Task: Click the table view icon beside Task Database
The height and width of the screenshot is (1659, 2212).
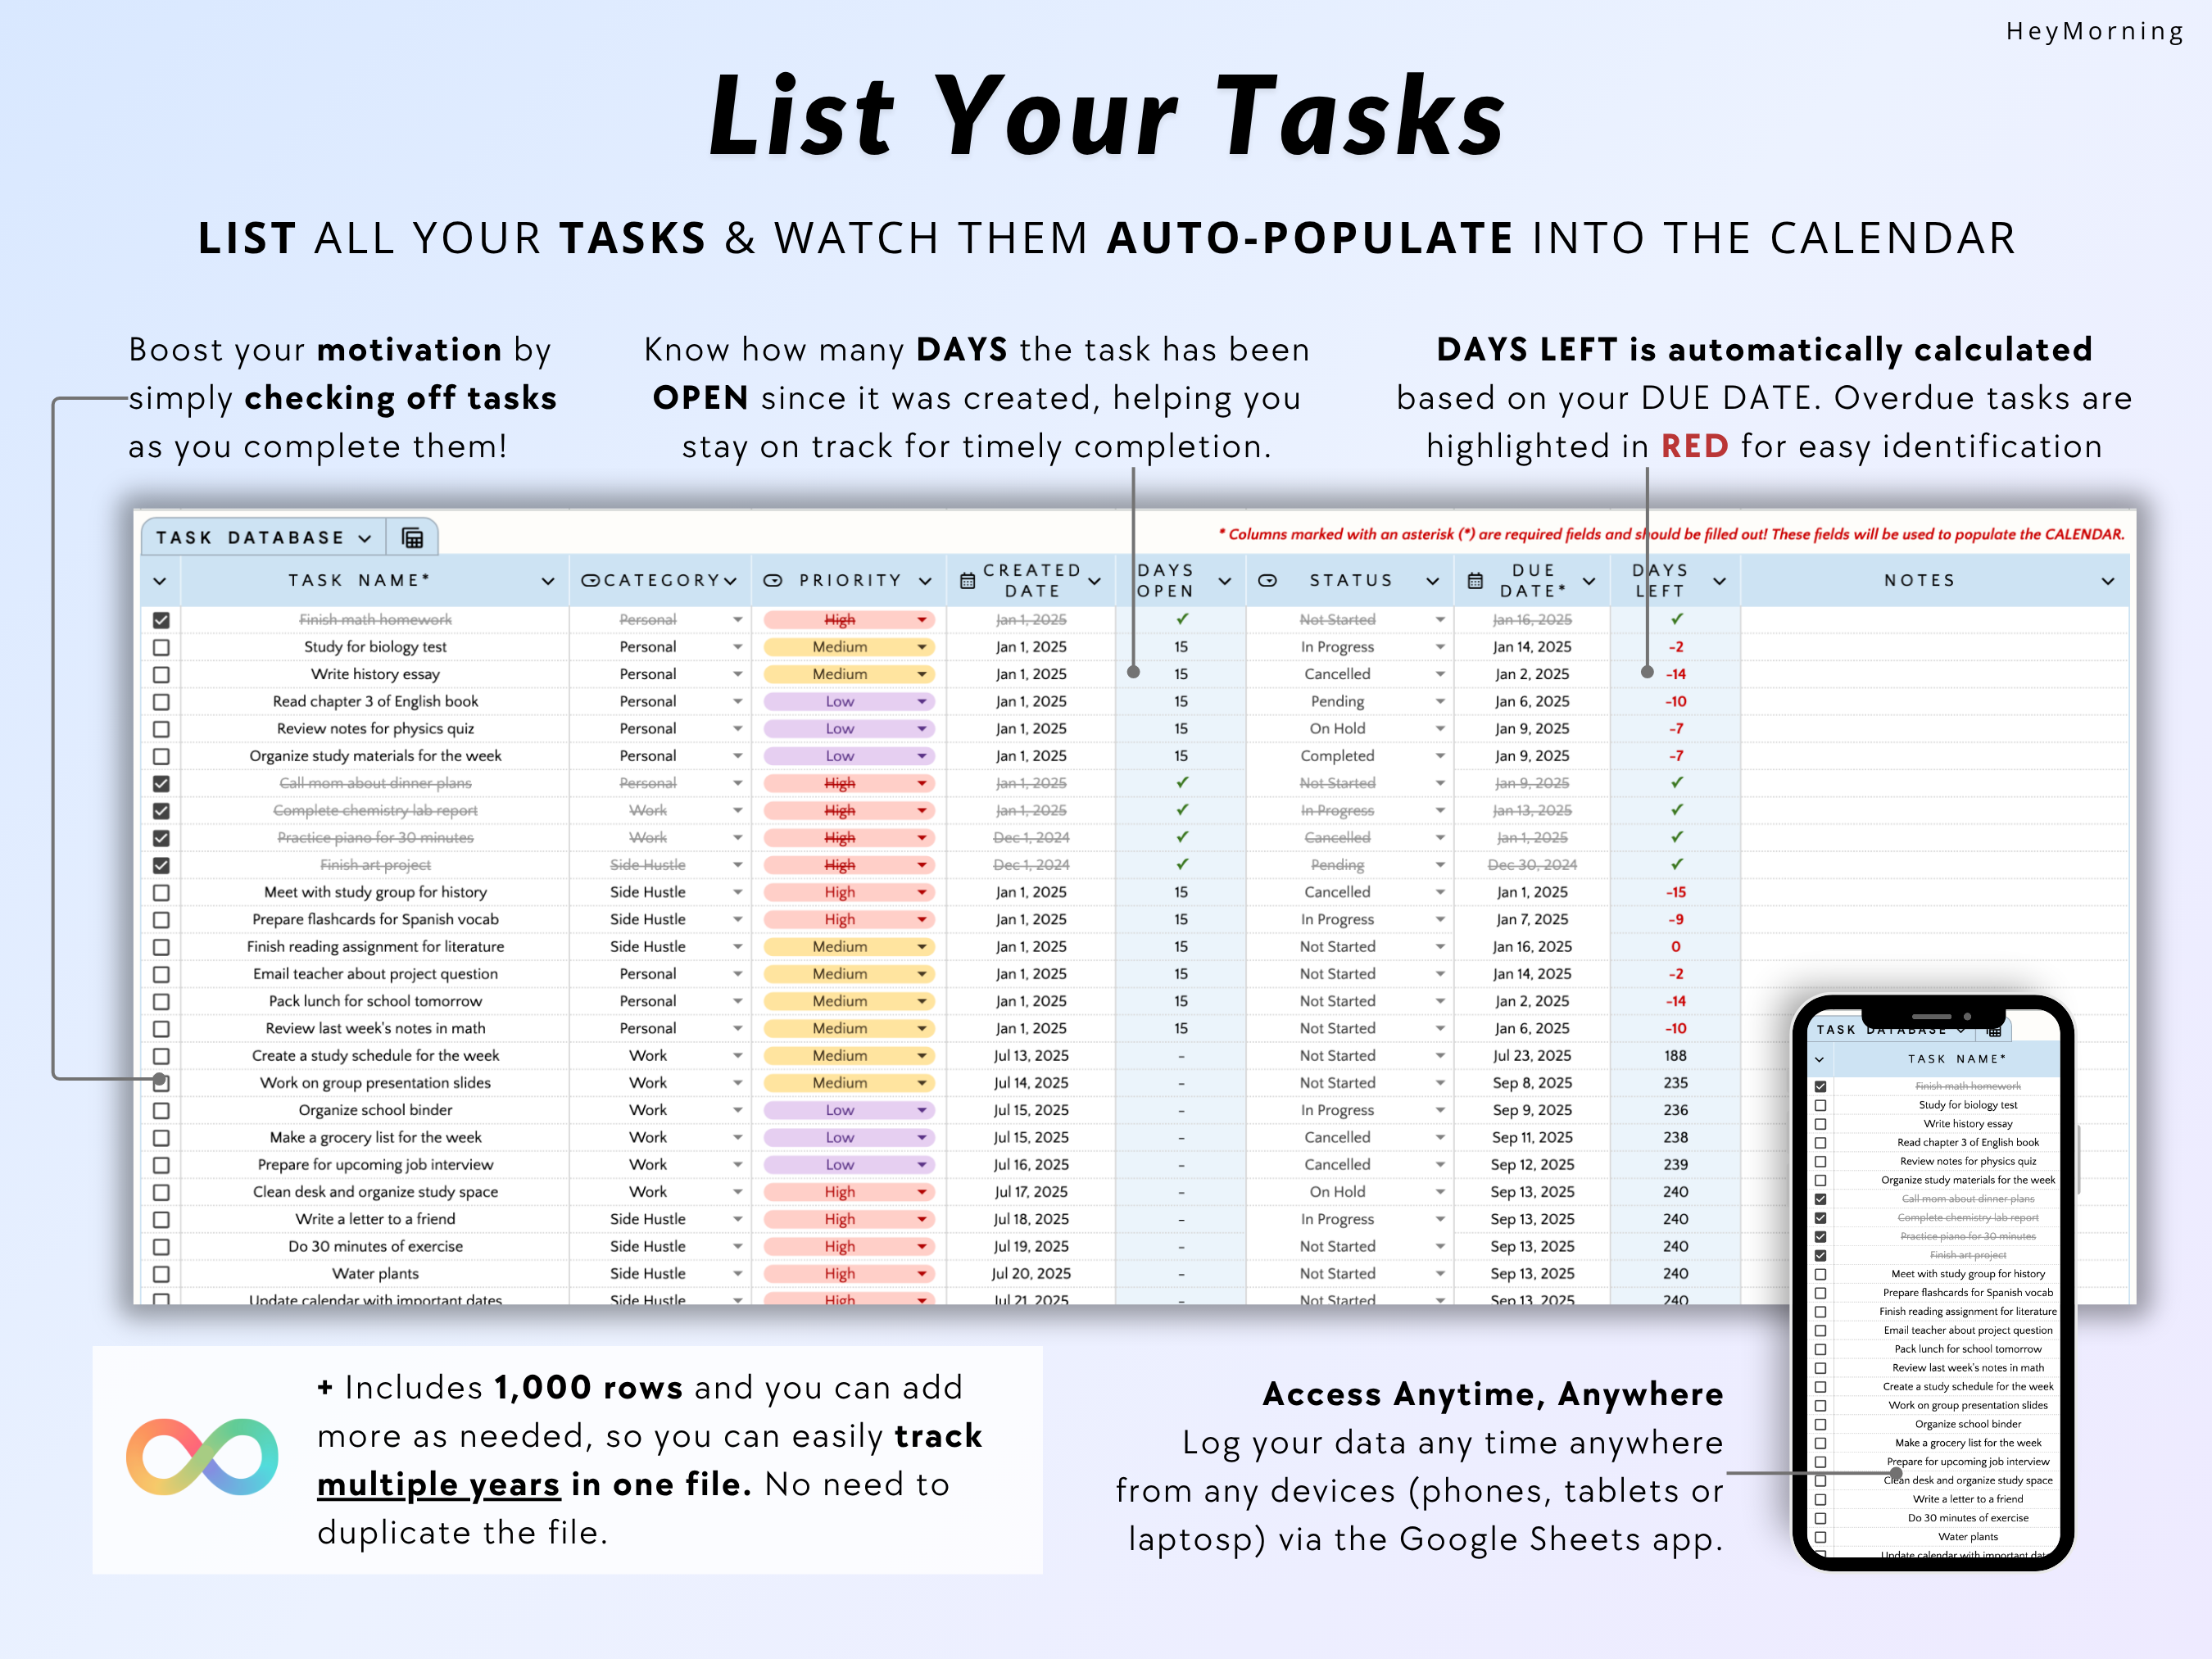Action: tap(412, 538)
